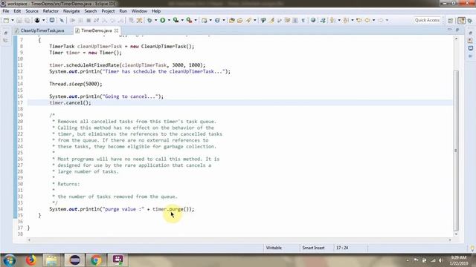Open the Window menu
476x267 pixels.
click(x=139, y=11)
